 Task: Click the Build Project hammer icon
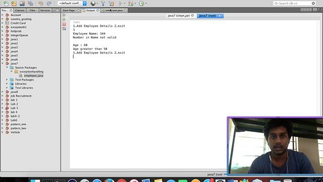103,4
